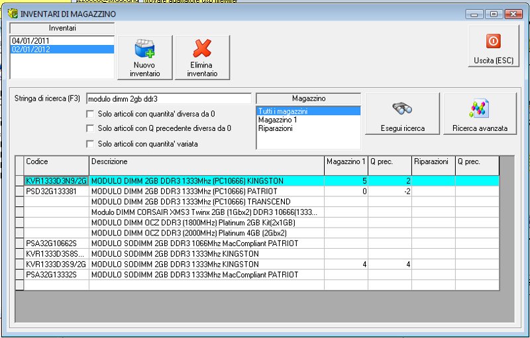Click the Nuovo inventario database icon
This screenshot has height=338, width=530.
[x=144, y=49]
